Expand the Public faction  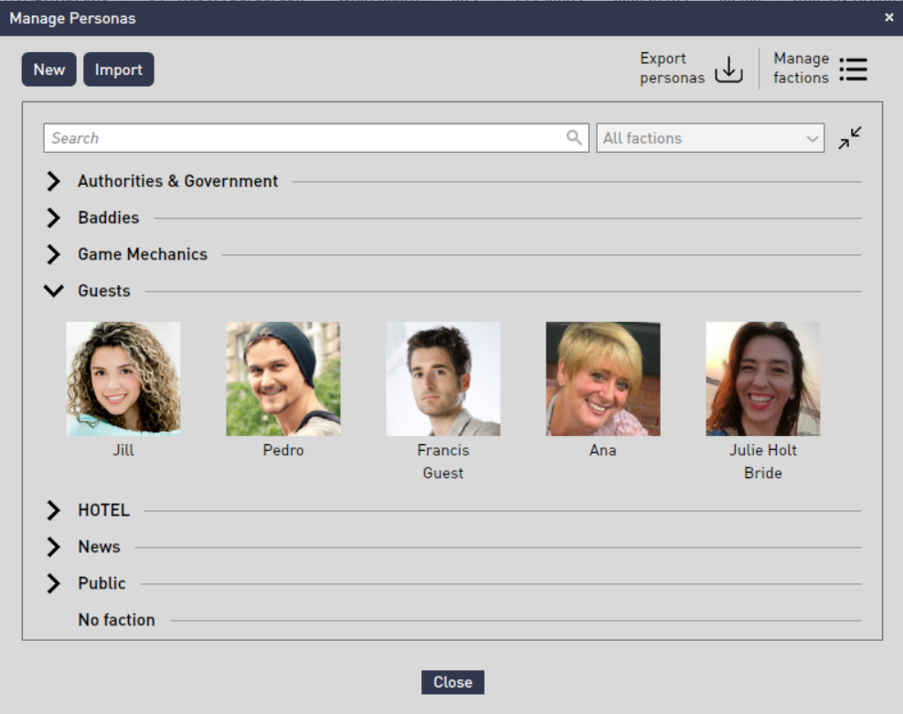point(53,583)
